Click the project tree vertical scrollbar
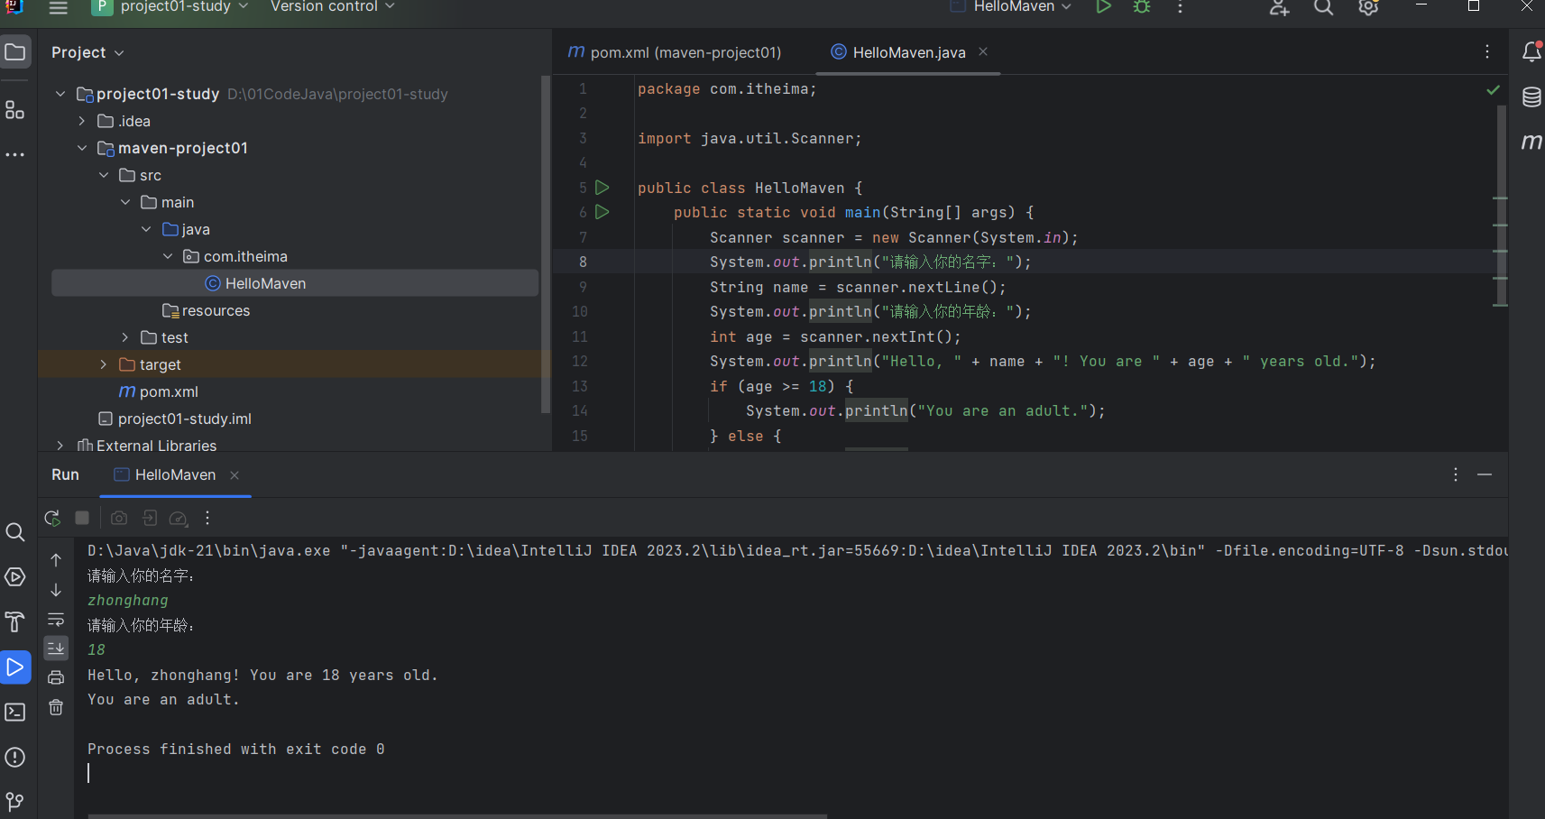The width and height of the screenshot is (1545, 819). click(545, 245)
